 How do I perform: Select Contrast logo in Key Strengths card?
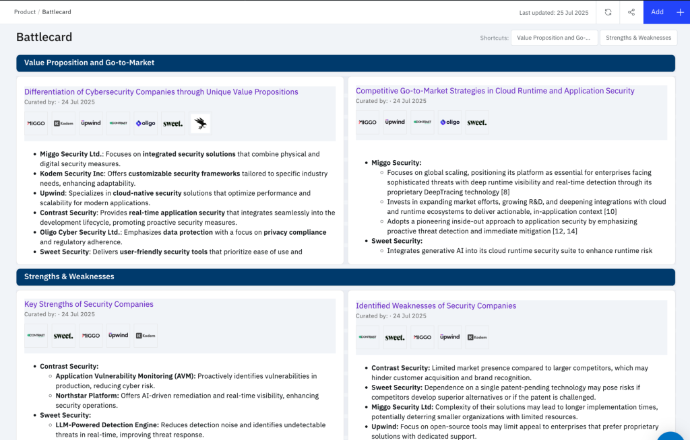(x=36, y=336)
